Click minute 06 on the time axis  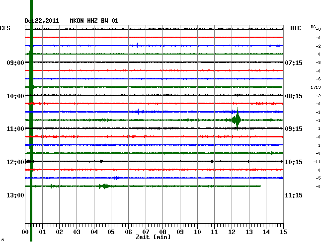pos(128,232)
